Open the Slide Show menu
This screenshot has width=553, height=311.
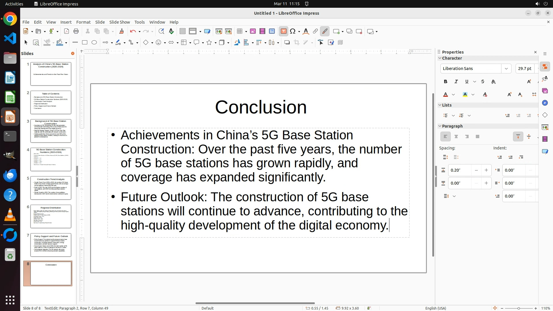(120, 22)
